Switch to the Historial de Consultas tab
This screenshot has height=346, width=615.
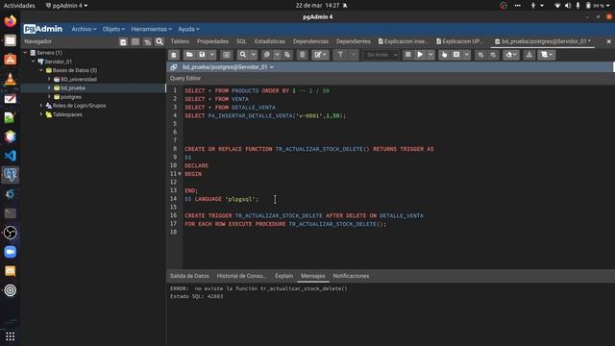(241, 276)
